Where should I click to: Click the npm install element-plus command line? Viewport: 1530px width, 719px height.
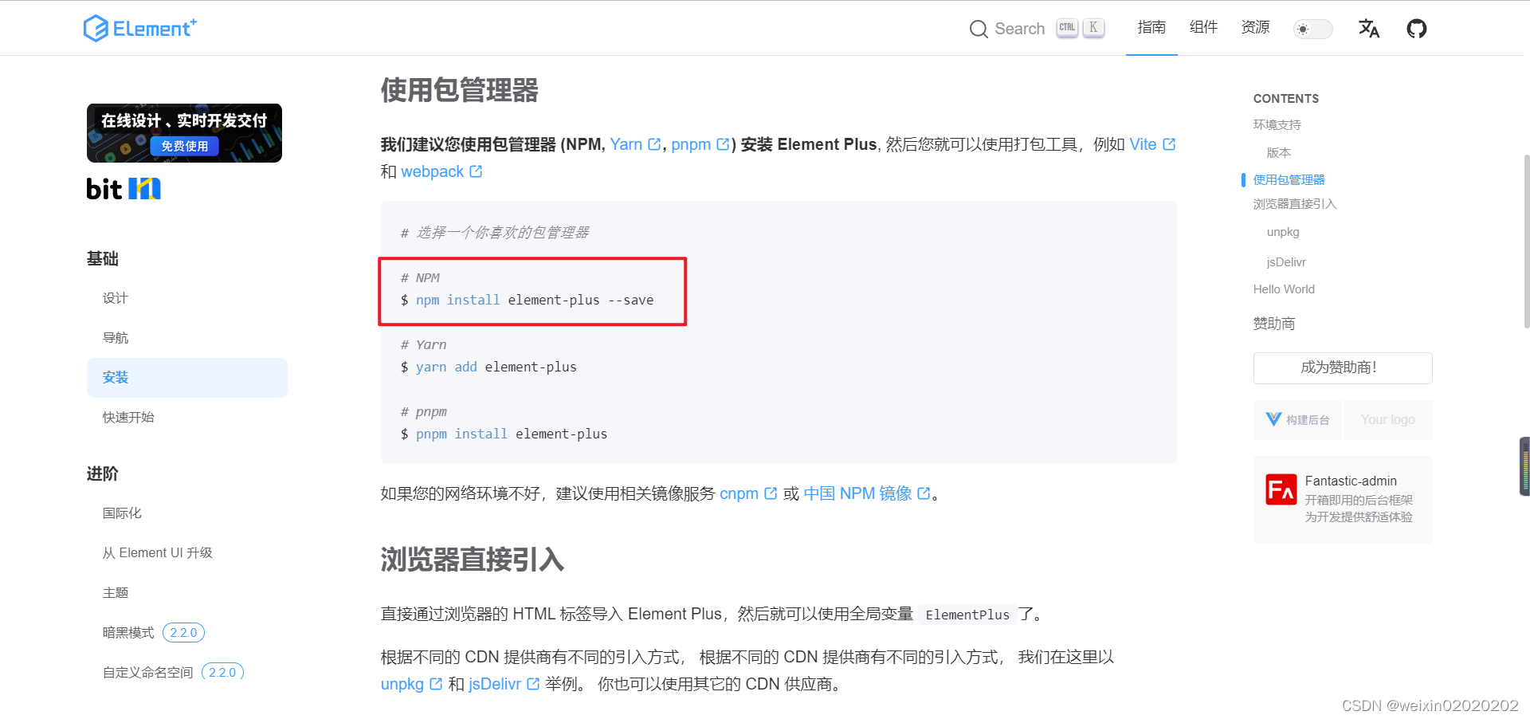tap(527, 300)
